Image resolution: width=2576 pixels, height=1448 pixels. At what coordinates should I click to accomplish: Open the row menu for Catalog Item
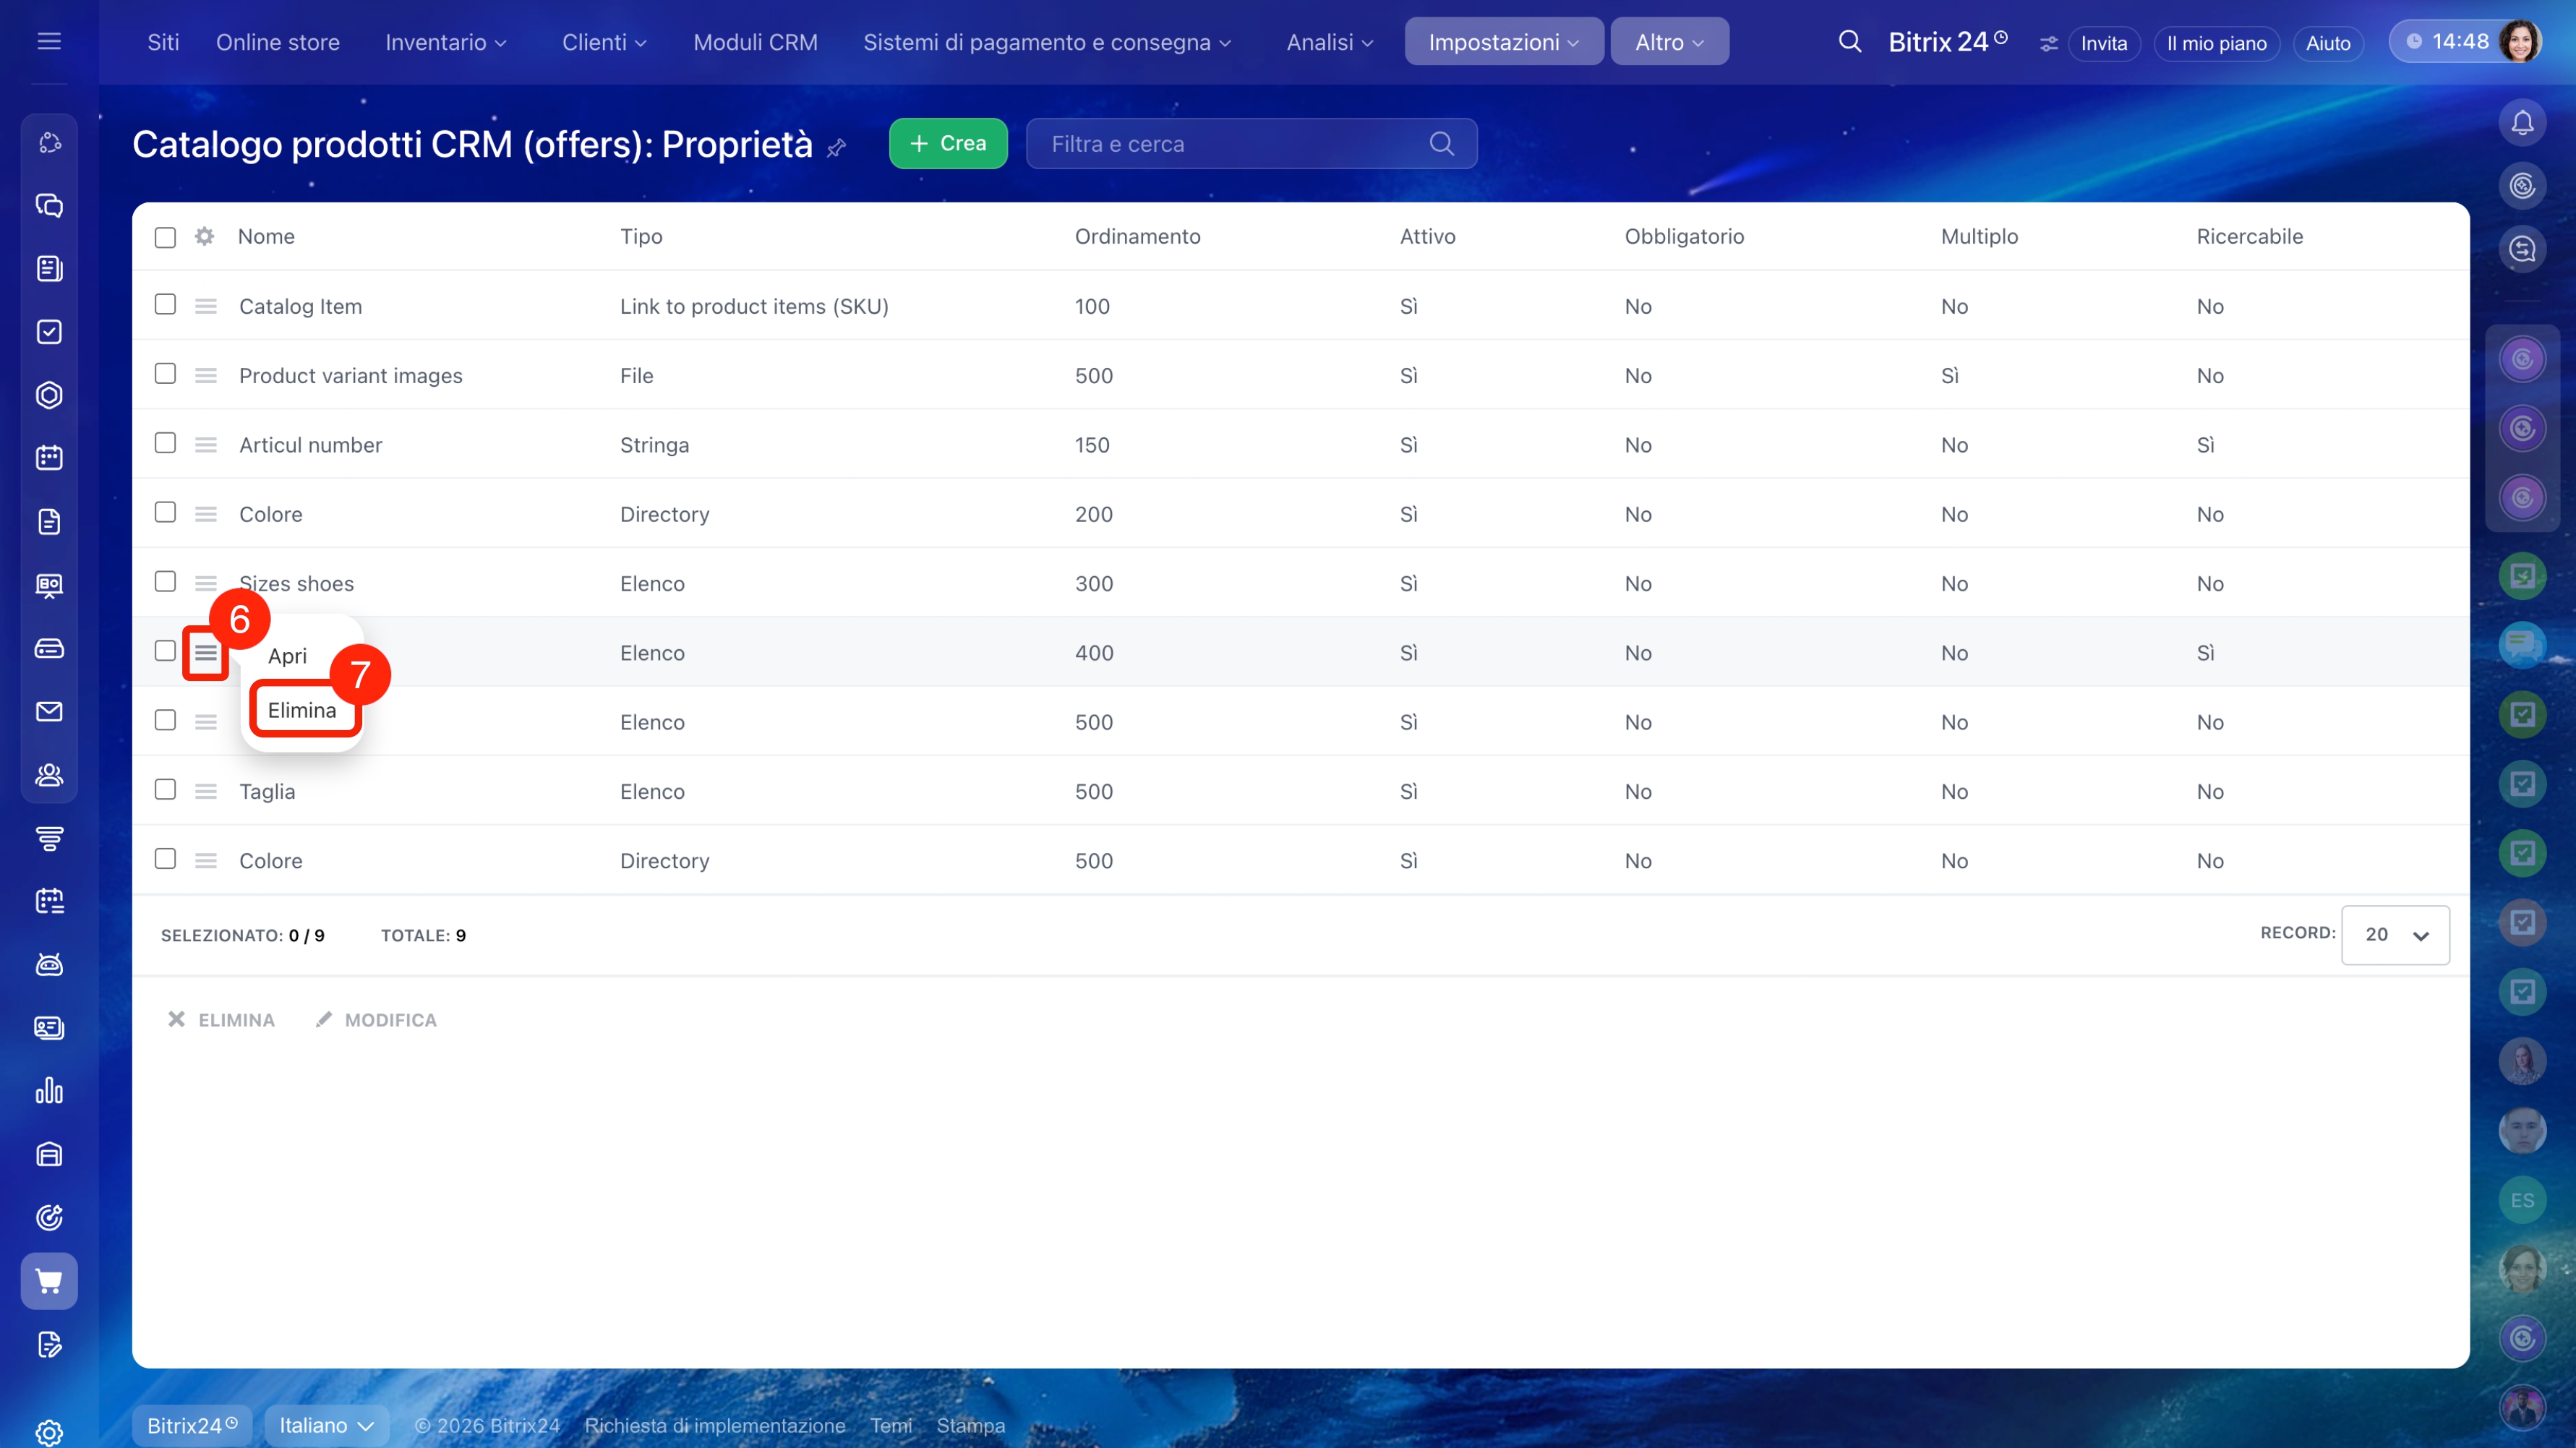point(206,306)
